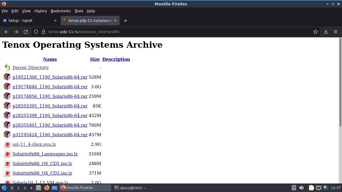
Task: Open Solairis9x86_Languages.iso.lz link
Action: point(45,154)
